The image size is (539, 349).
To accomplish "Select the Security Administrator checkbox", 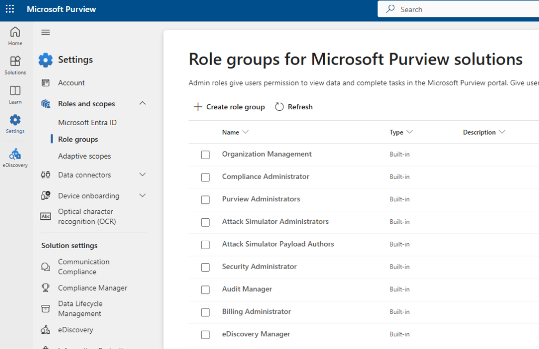I will pyautogui.click(x=205, y=268).
